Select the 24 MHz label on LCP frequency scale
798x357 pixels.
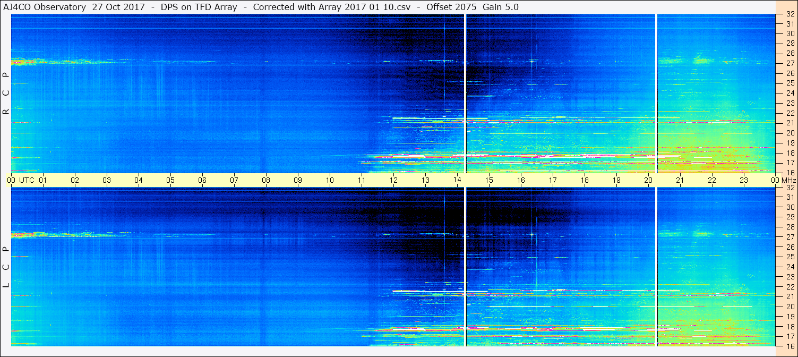click(x=790, y=267)
